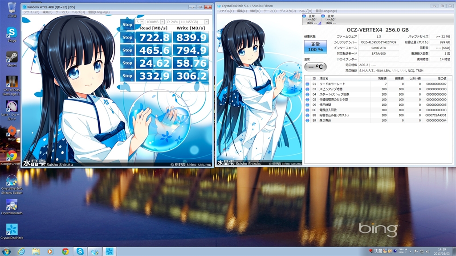Image resolution: width=456 pixels, height=256 pixels.
Task: Click status circle for 残り寿命 row
Action: [307, 120]
